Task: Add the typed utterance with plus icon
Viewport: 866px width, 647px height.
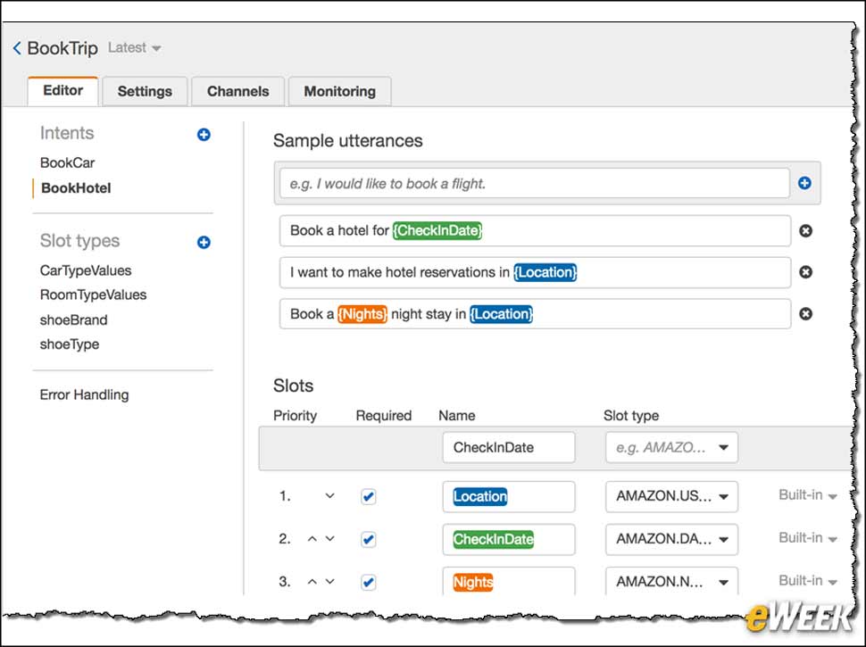Action: [804, 183]
